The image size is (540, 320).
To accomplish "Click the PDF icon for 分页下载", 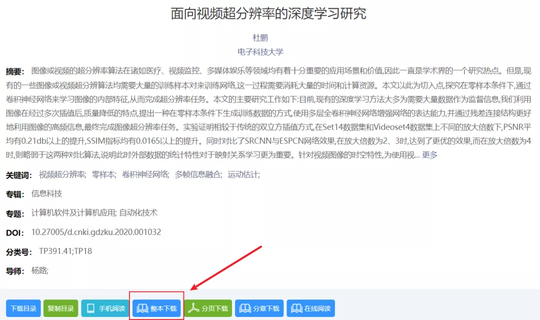I will pyautogui.click(x=194, y=308).
